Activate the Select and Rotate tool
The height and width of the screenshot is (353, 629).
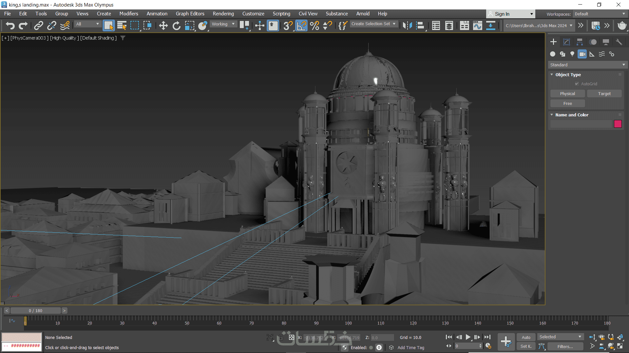point(176,25)
